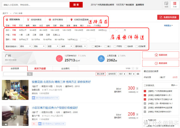Screen dimensions: 180x128
Task: Select the 按地铁查询 subway tab
Action: [x=34, y=19]
